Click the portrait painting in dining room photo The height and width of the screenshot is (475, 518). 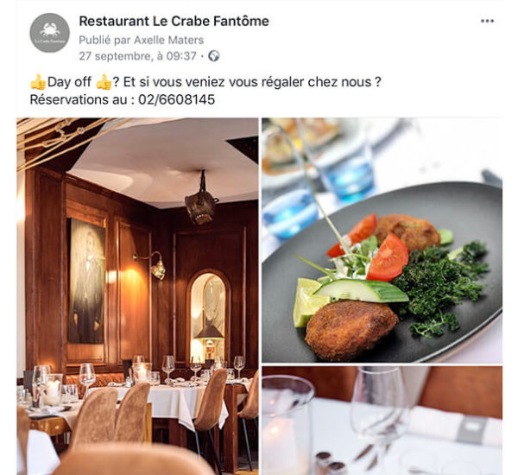pos(86,281)
